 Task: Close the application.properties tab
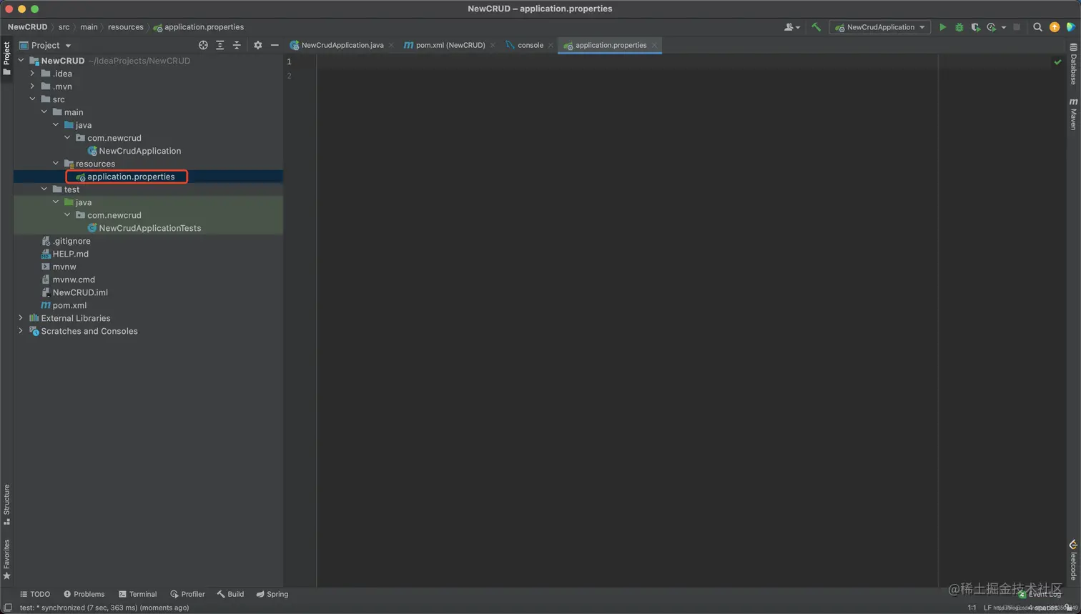[x=654, y=45]
